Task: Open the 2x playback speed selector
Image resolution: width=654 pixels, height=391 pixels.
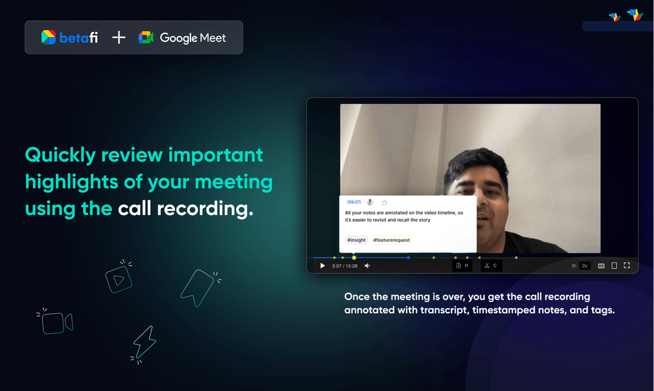Action: coord(585,265)
